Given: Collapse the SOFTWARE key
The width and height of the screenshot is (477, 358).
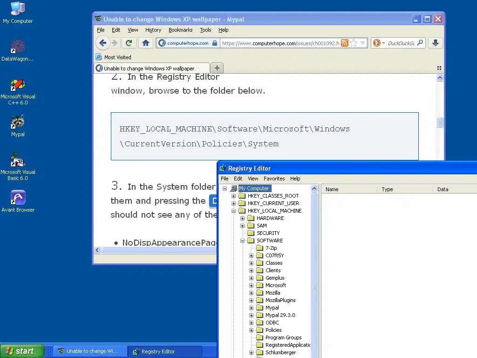Looking at the screenshot, I should click(242, 241).
